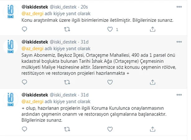Share the Beykoz İlçesi tweet
This screenshot has width=191, height=140.
(152, 83)
